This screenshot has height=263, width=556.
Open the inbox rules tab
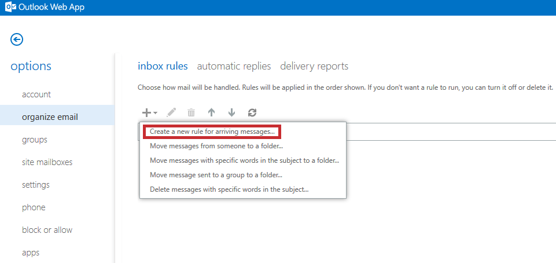tap(163, 67)
